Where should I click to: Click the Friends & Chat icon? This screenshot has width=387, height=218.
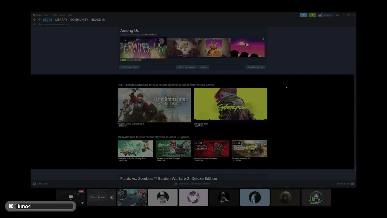click(352, 184)
